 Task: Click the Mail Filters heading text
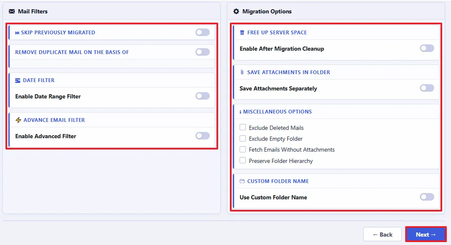pos(33,11)
